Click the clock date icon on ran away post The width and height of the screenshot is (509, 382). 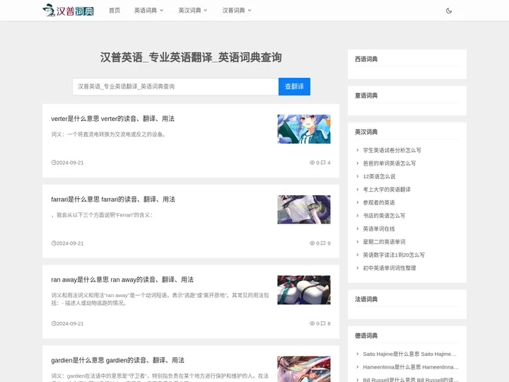tap(54, 323)
